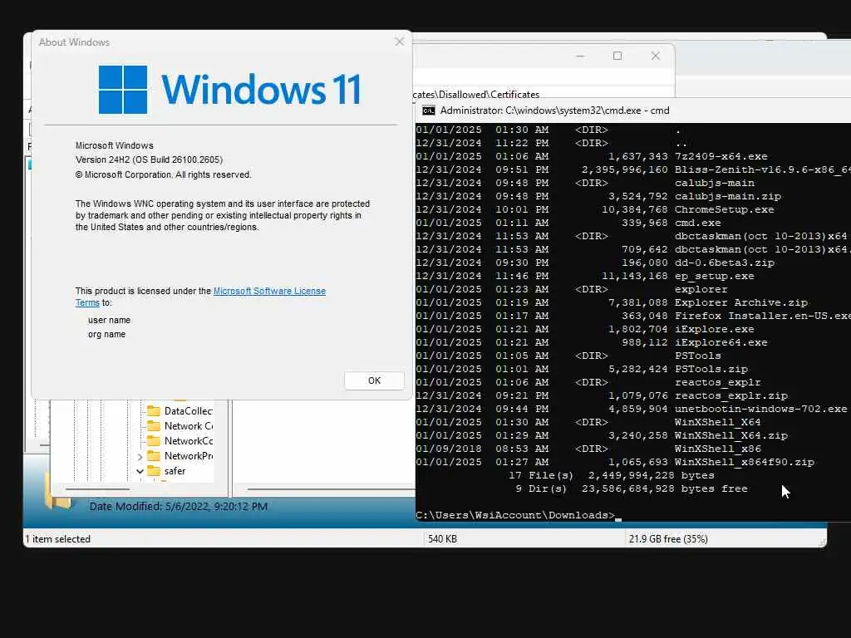Click the explorer window resize grip corner
The height and width of the screenshot is (638, 851).
pos(822,542)
